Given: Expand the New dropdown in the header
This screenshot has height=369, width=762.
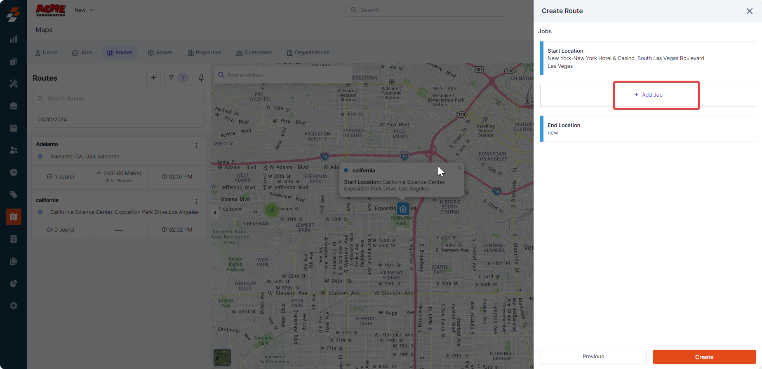Looking at the screenshot, I should click(x=84, y=10).
